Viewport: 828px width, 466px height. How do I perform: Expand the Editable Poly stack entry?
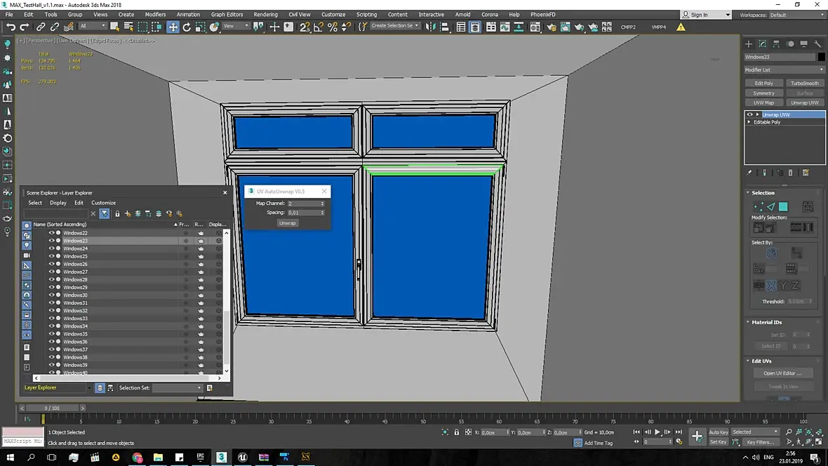click(749, 122)
